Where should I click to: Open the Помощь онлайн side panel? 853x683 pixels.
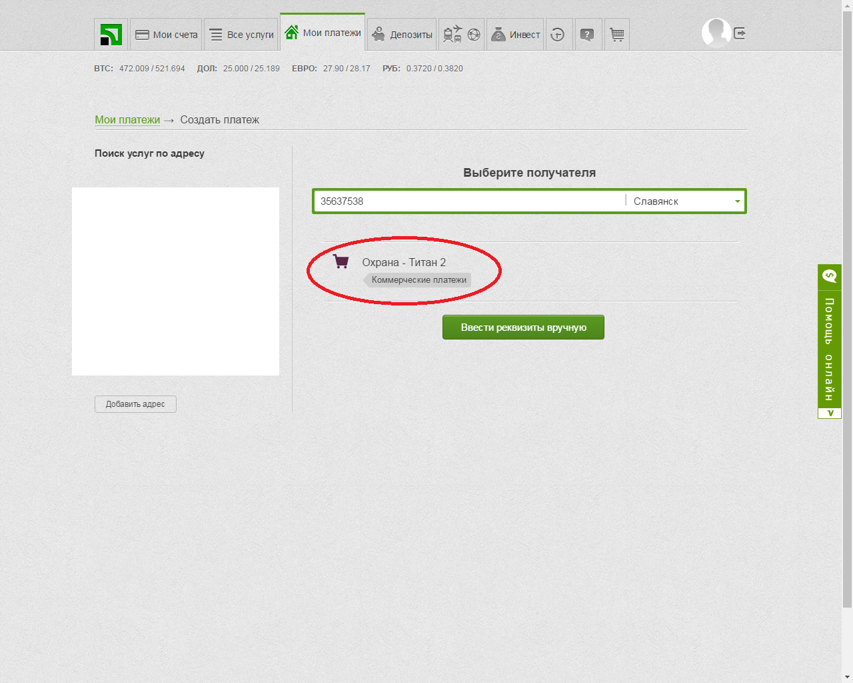(830, 348)
